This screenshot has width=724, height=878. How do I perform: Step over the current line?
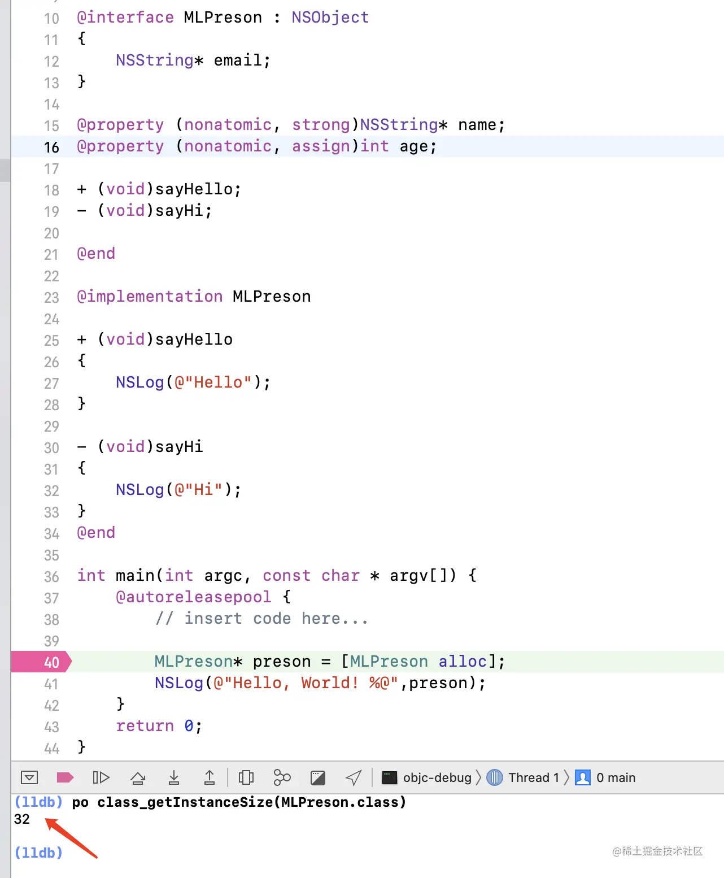(138, 777)
